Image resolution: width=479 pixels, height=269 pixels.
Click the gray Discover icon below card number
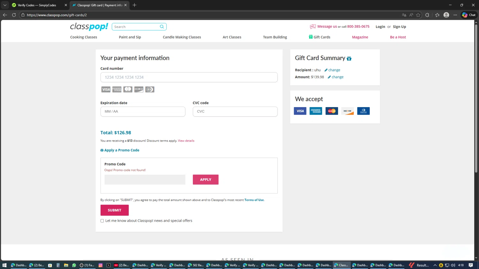139,90
